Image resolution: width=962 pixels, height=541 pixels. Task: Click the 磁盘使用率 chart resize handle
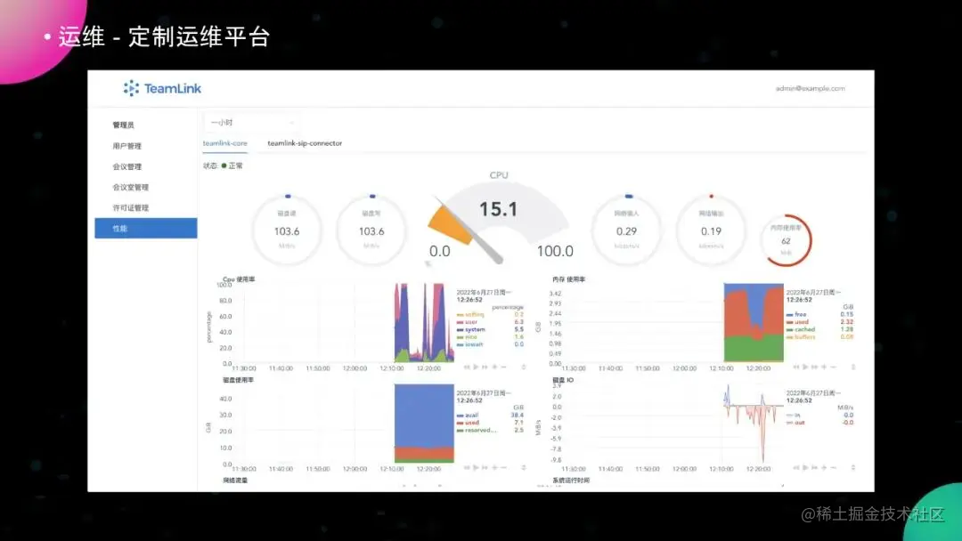pos(524,467)
